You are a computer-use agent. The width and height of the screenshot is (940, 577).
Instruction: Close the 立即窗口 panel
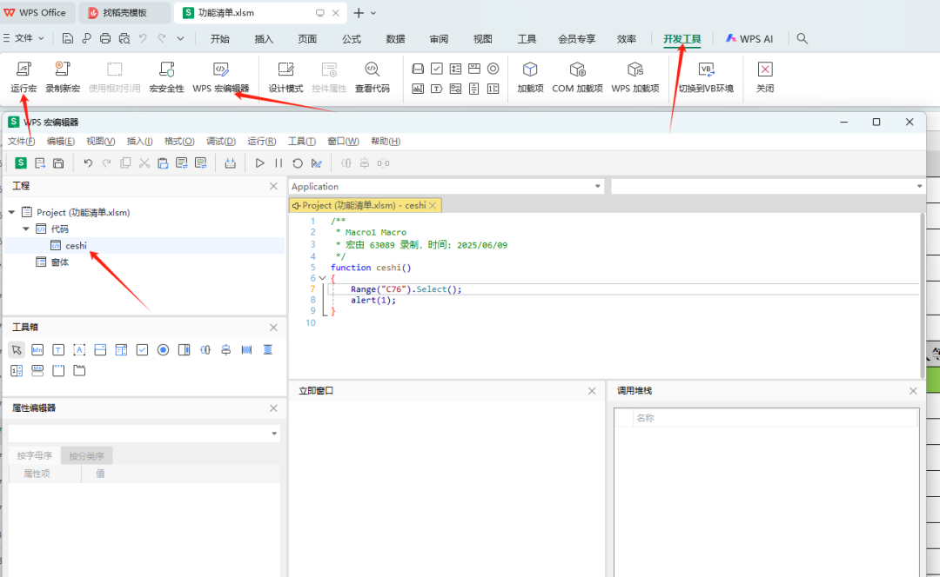click(592, 391)
